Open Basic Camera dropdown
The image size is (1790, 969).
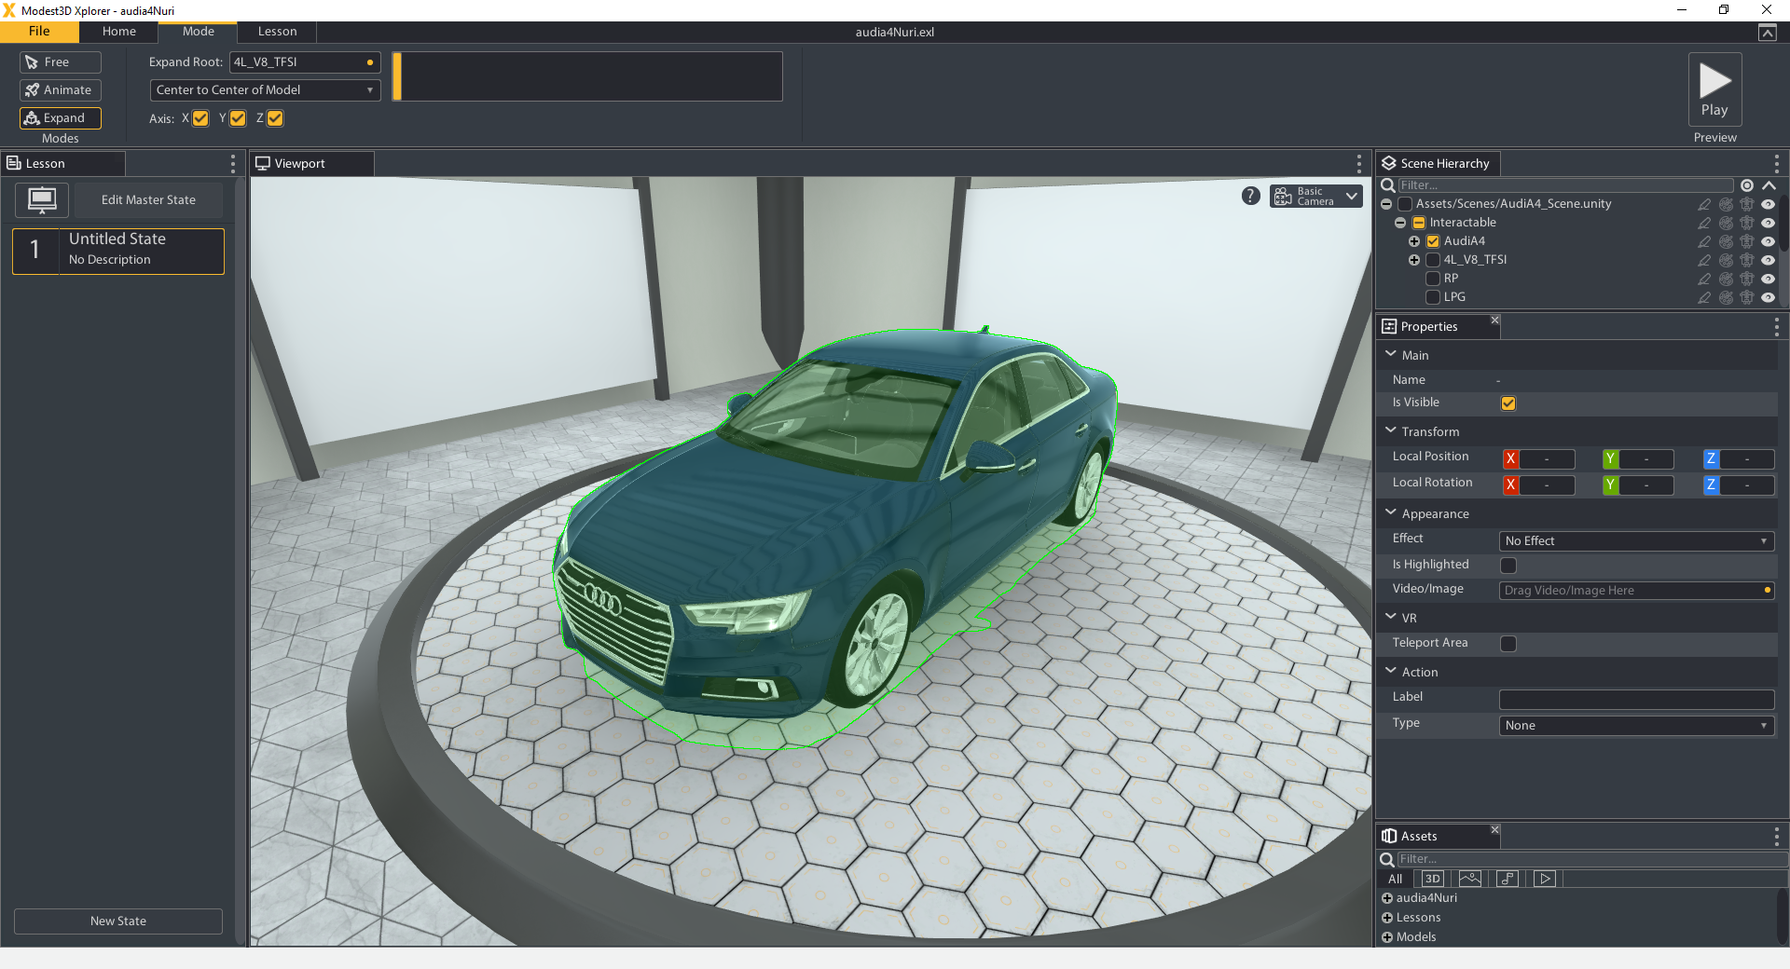pyautogui.click(x=1316, y=196)
